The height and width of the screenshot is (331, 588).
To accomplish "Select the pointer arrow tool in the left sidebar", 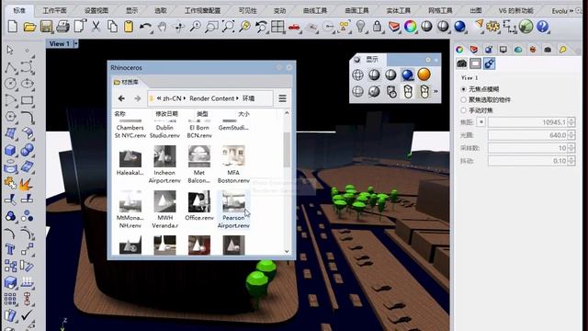I will (10, 50).
